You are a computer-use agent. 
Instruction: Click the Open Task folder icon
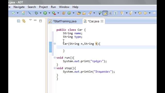(x=84, y=13)
